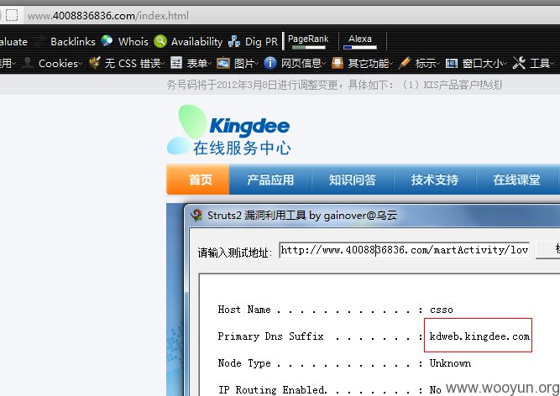The image size is (560, 396).
Task: Click the Dig network icon
Action: pyautogui.click(x=234, y=42)
